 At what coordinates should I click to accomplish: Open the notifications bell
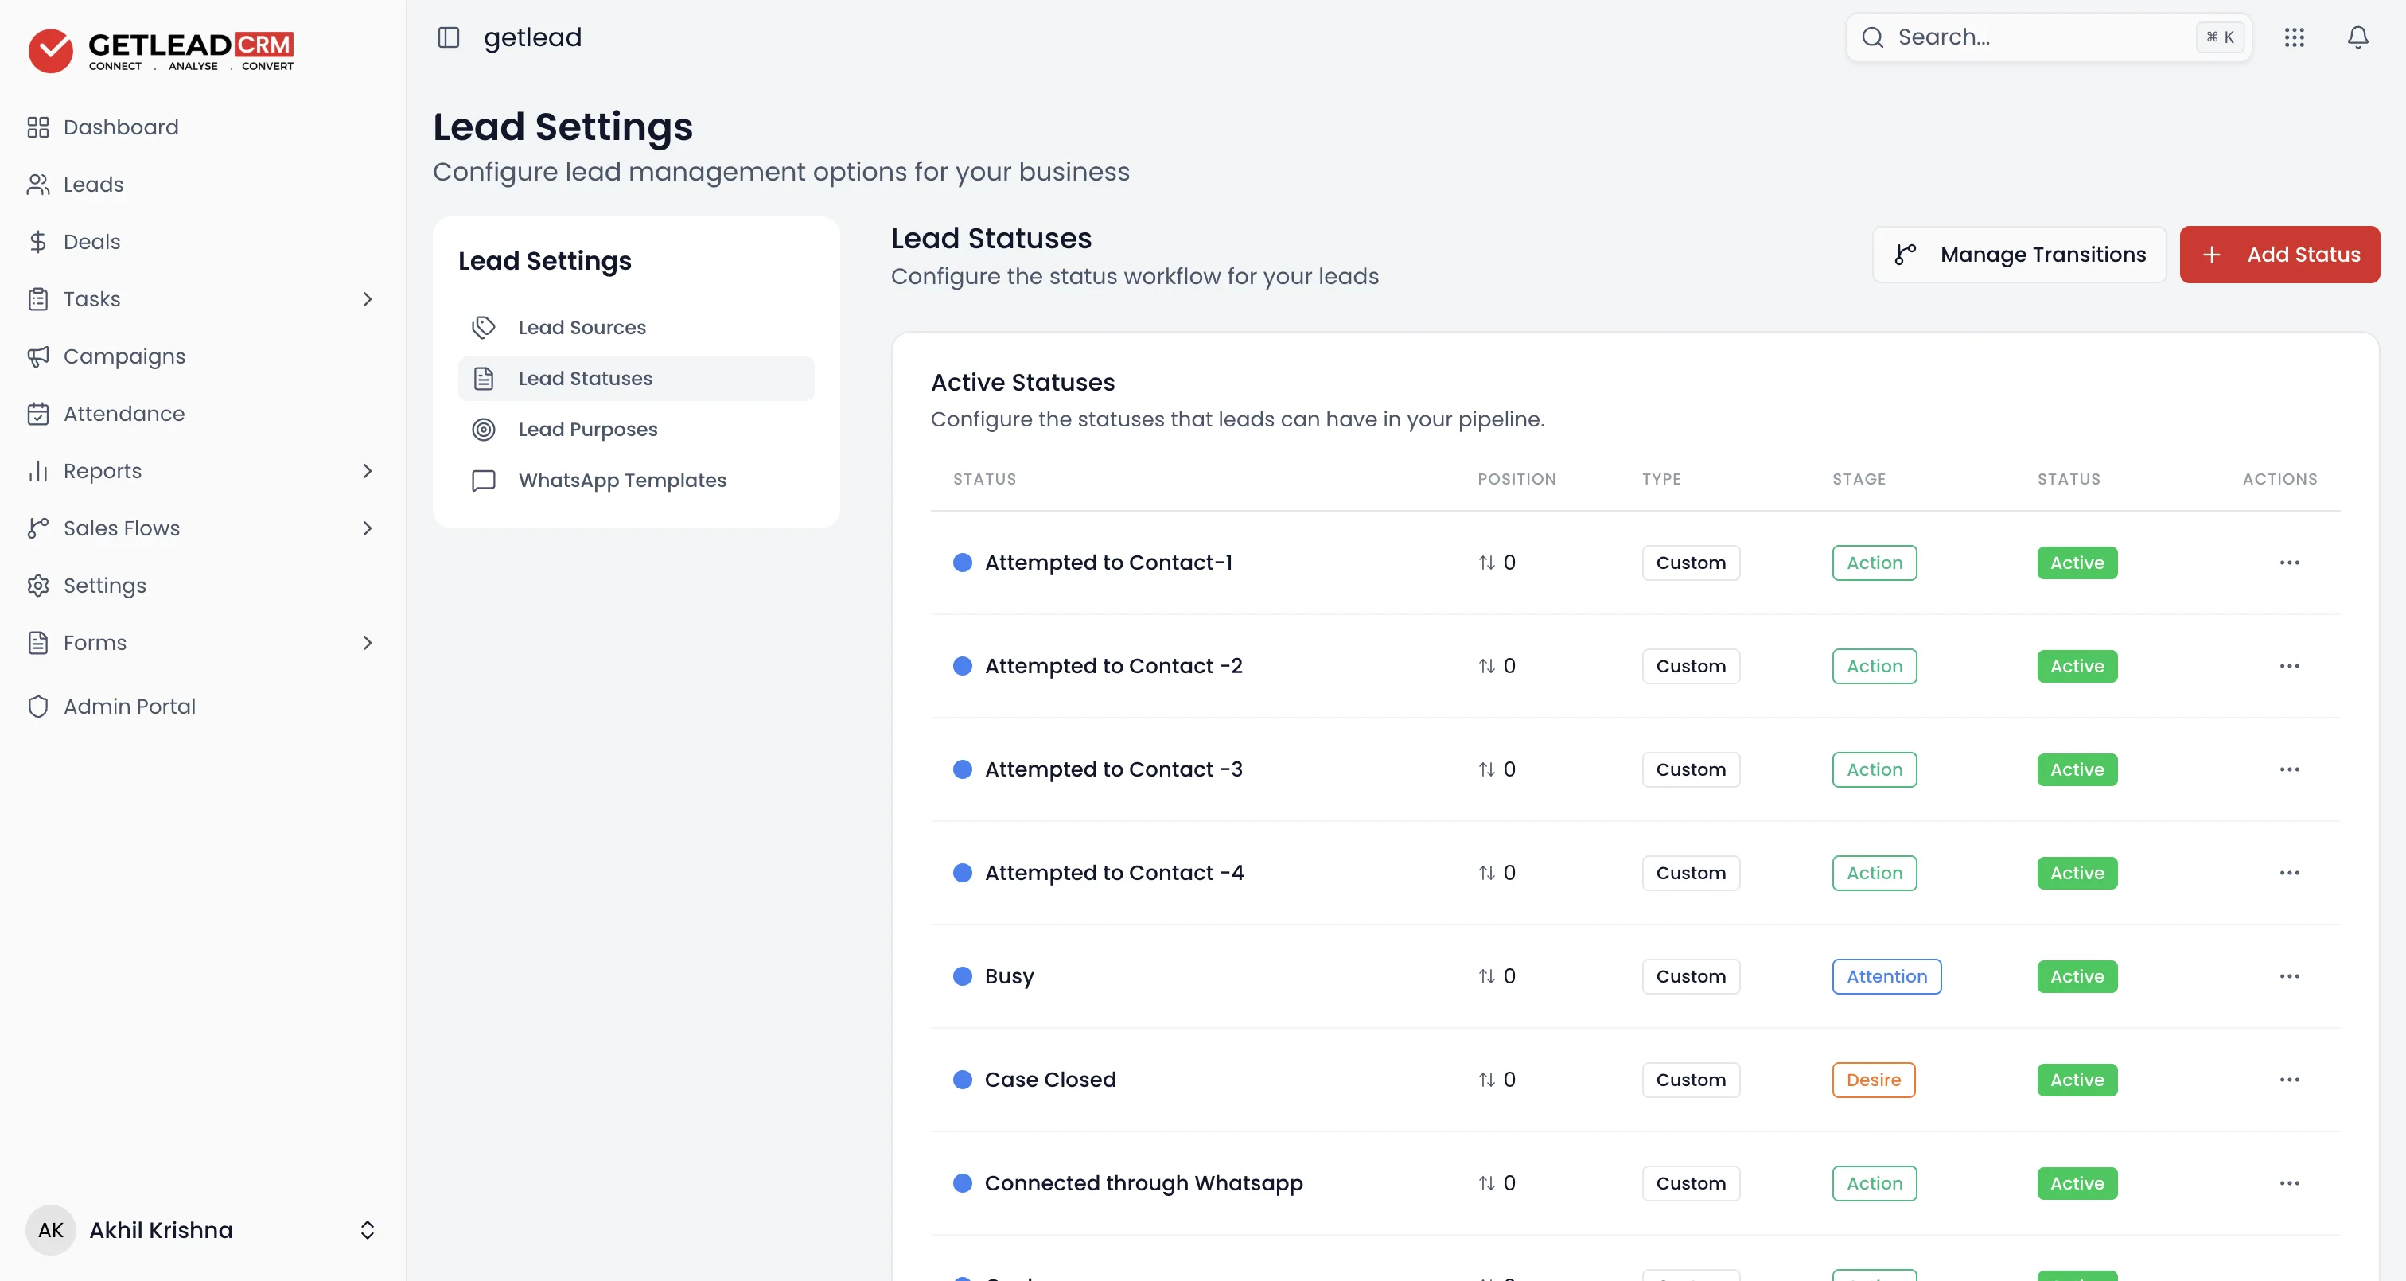click(2358, 37)
